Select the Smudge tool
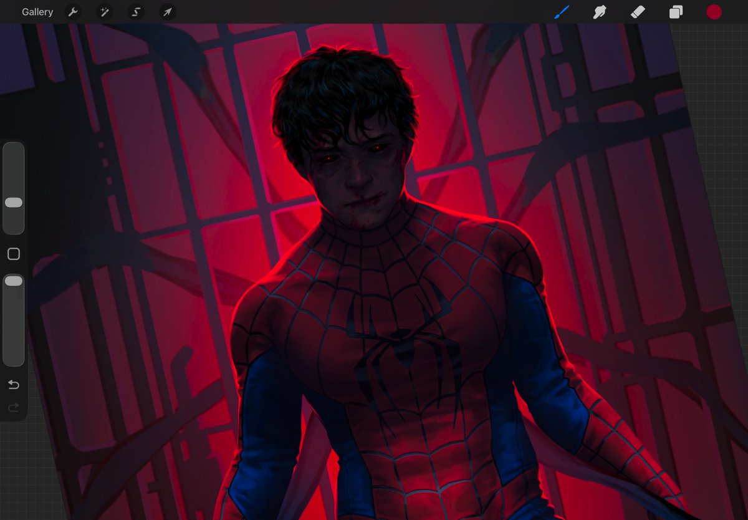Viewport: 748px width, 520px height. click(x=600, y=12)
